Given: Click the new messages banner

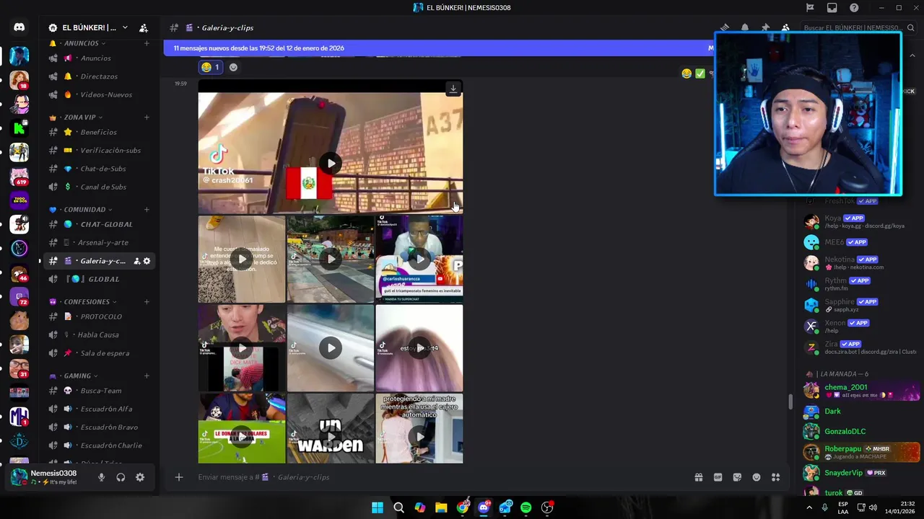Looking at the screenshot, I should click(440, 48).
